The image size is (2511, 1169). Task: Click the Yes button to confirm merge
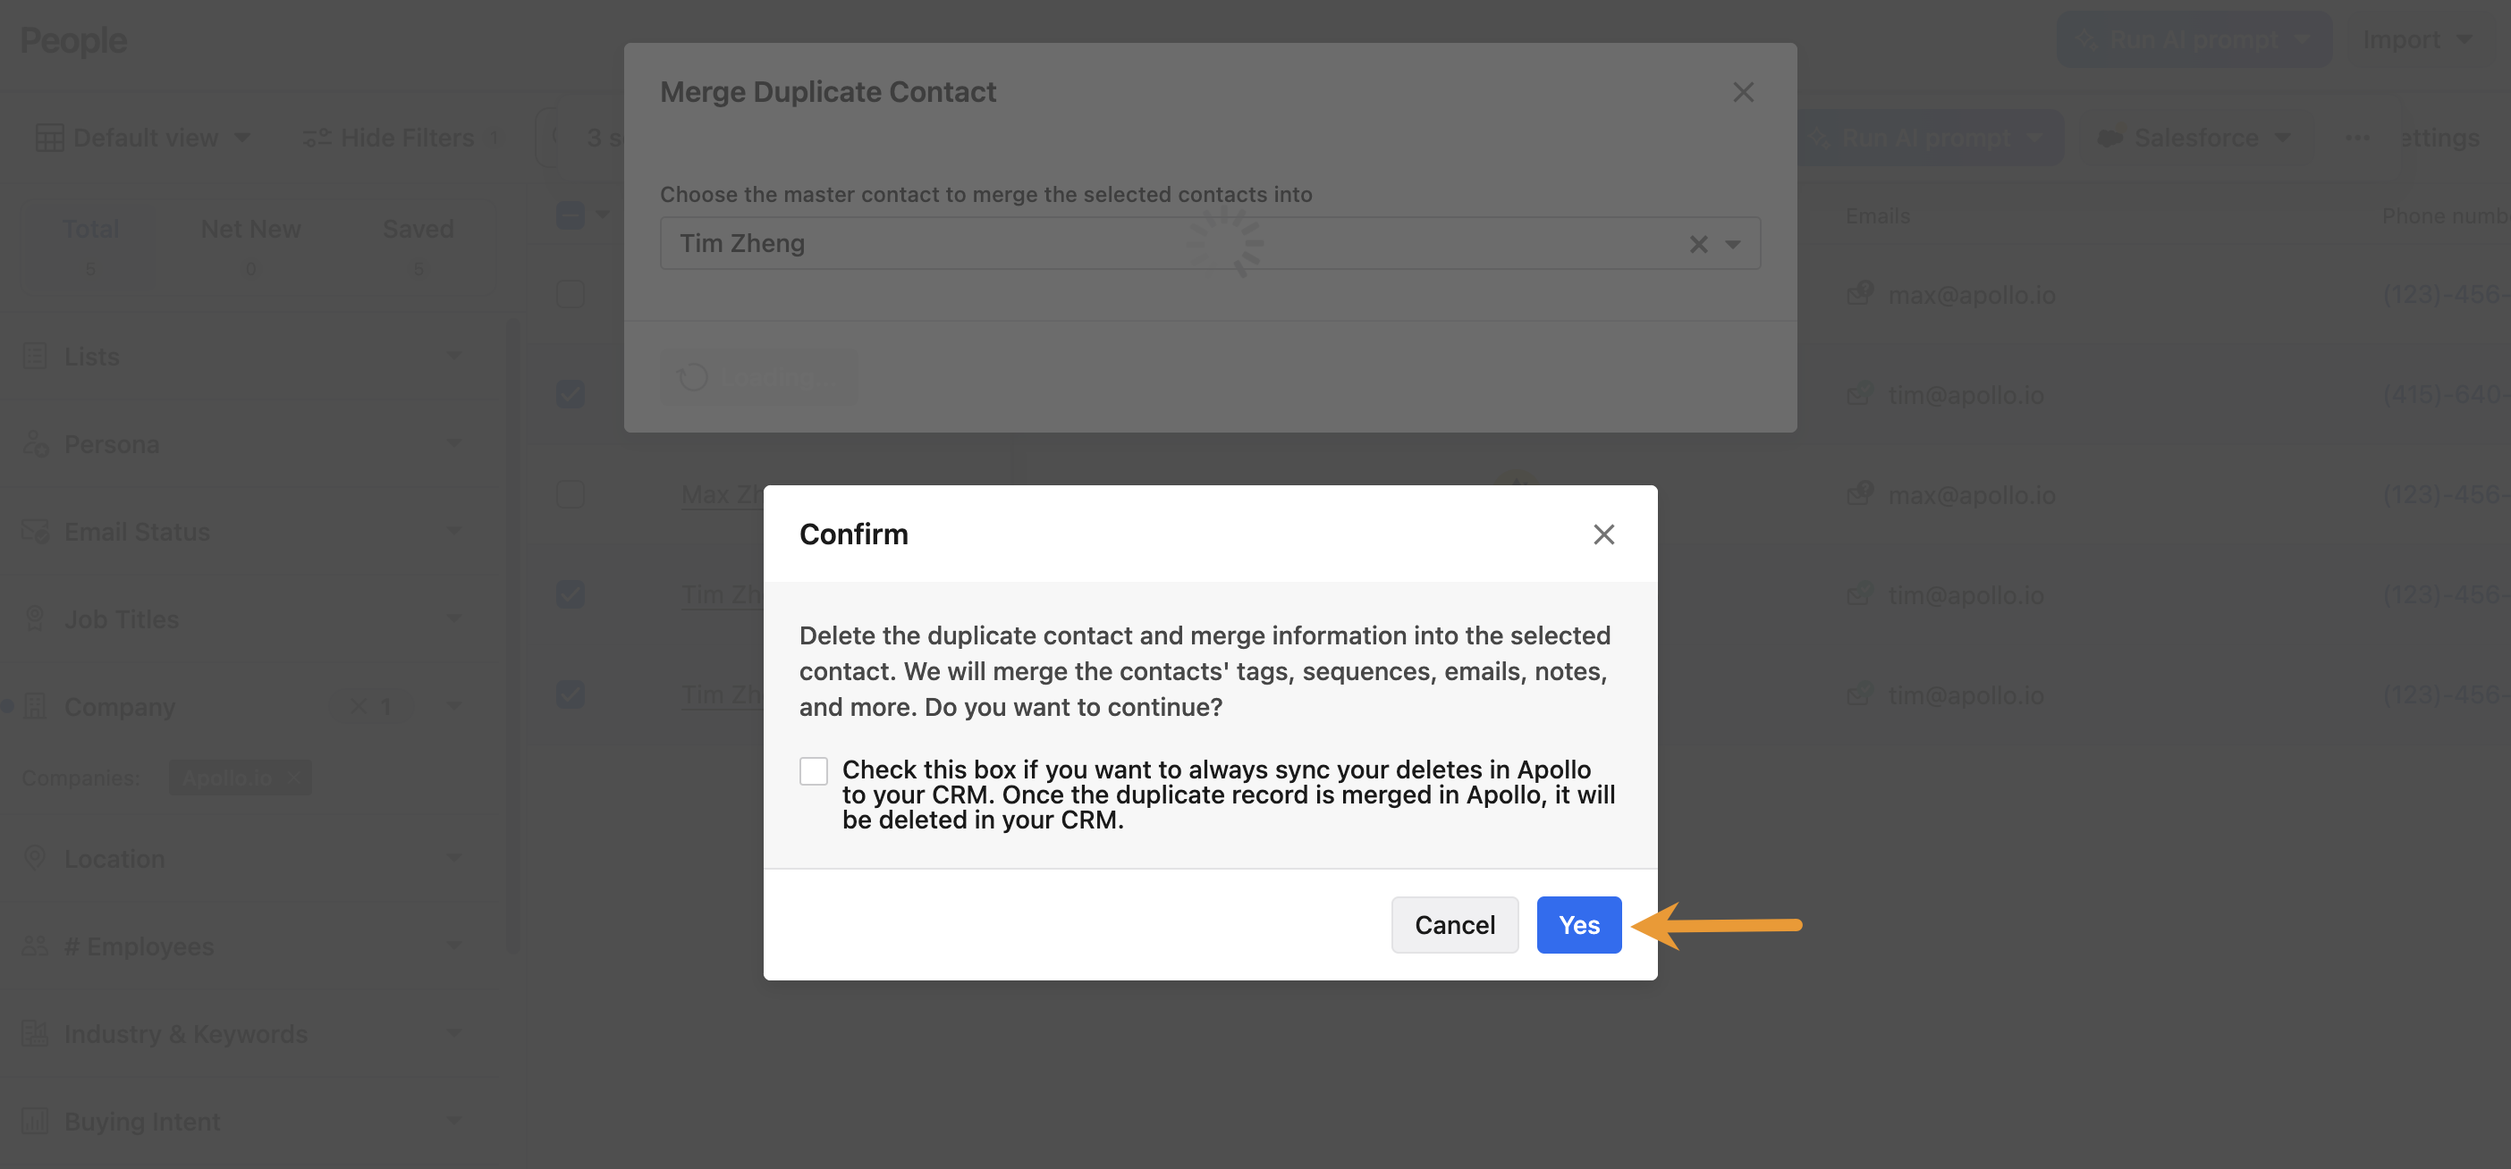pyautogui.click(x=1578, y=924)
